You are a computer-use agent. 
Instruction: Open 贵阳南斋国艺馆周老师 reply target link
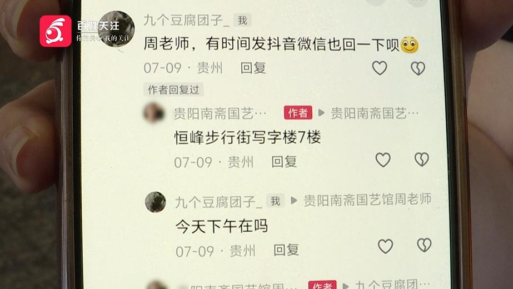[367, 200]
